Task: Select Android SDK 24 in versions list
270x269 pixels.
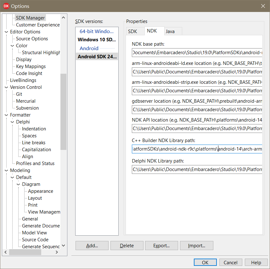Action: [97, 56]
